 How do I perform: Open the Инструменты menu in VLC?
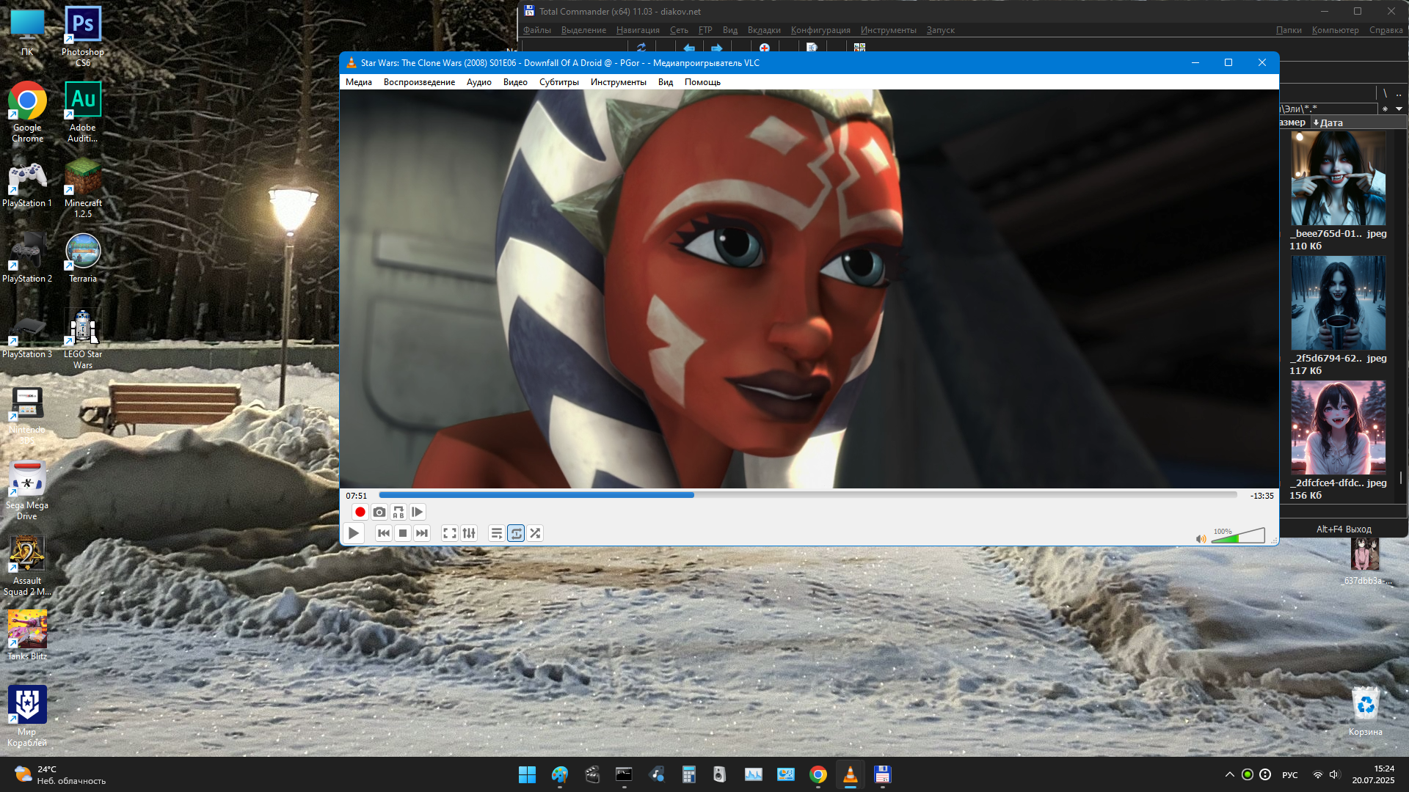(618, 82)
